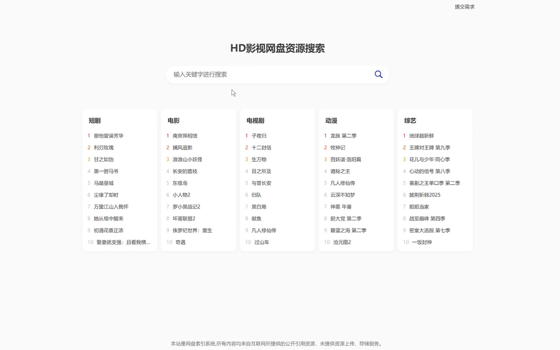Open variety show 王牌对王牌 第九季
Viewport: 560px width, 350px height.
[x=430, y=147]
